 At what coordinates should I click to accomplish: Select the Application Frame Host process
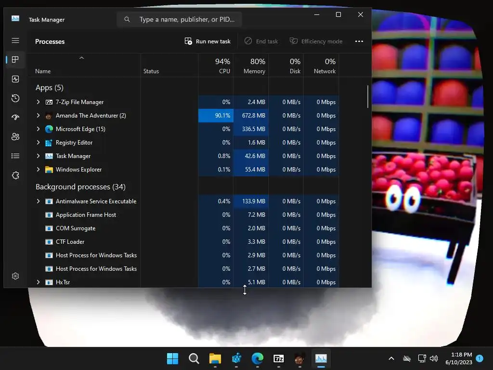86,215
